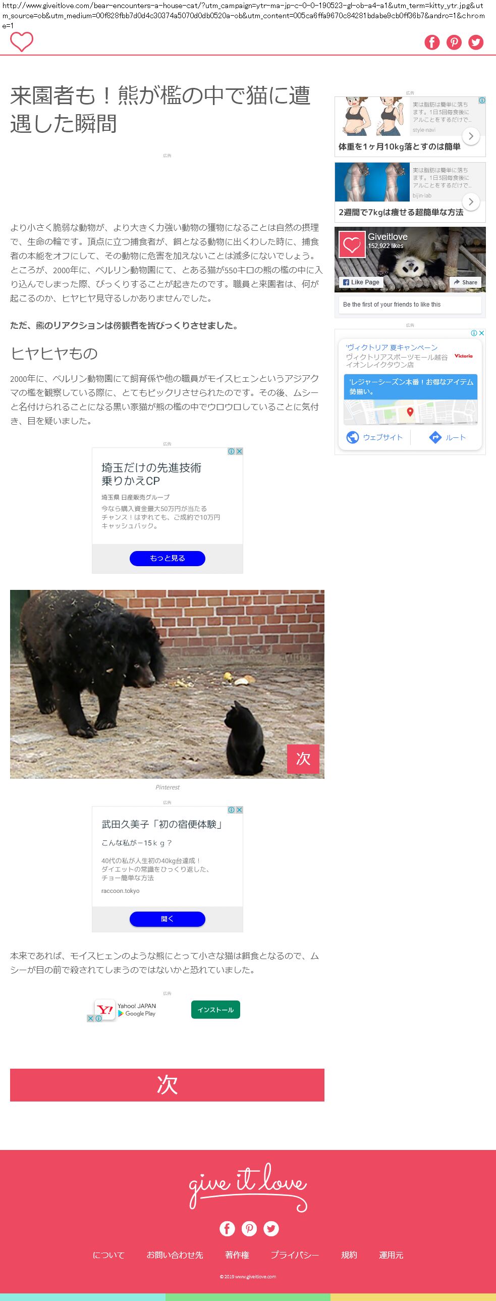Image resolution: width=496 pixels, height=1301 pixels.
Task: Open the プライバシー footer link
Action: coord(295,1255)
